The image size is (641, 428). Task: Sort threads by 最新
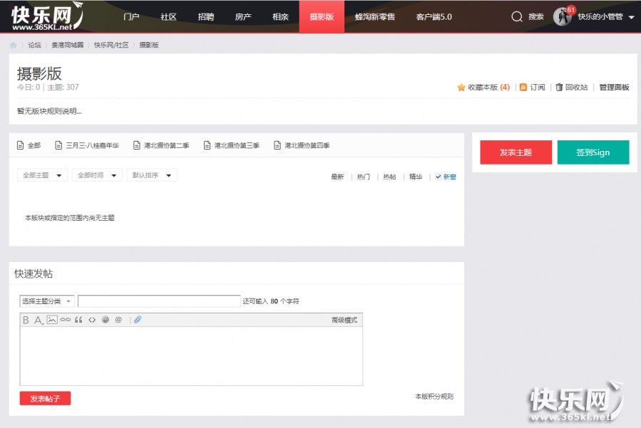click(x=337, y=177)
